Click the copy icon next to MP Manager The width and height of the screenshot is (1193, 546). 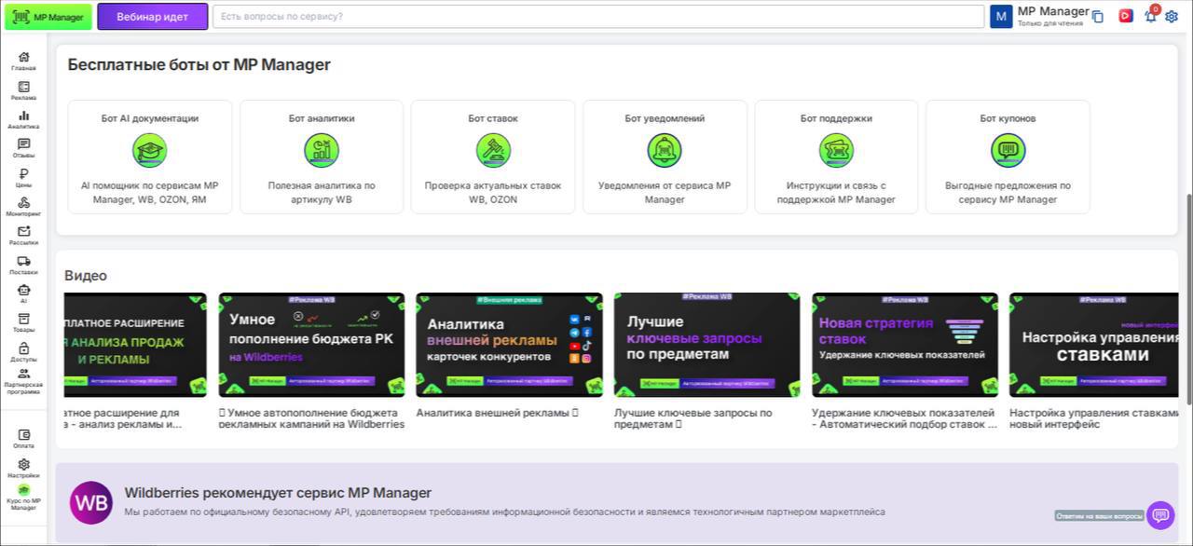(x=1098, y=17)
